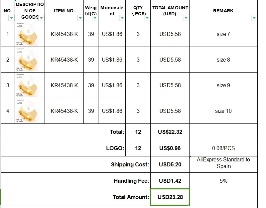
Task: Open the DESCRIPTION OF GOODS filter dropdown
Action: click(x=41, y=18)
